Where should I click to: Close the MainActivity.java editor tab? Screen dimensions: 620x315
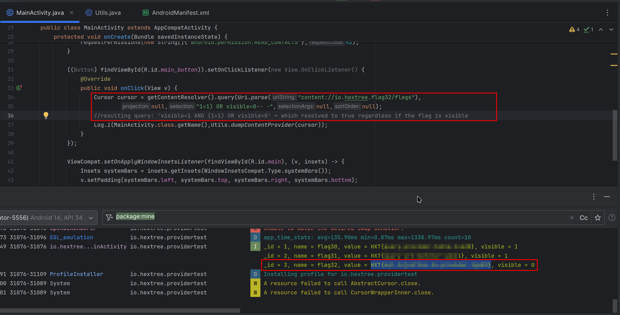72,13
